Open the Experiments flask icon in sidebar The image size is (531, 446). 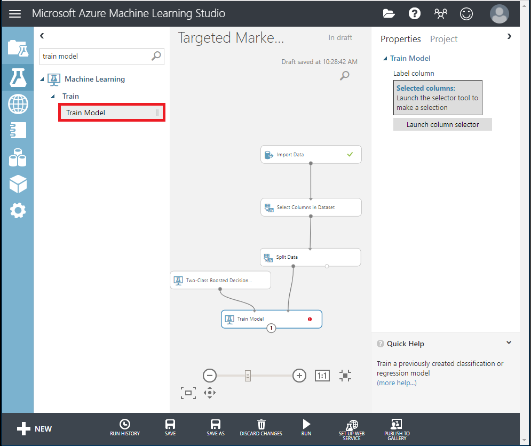point(18,77)
